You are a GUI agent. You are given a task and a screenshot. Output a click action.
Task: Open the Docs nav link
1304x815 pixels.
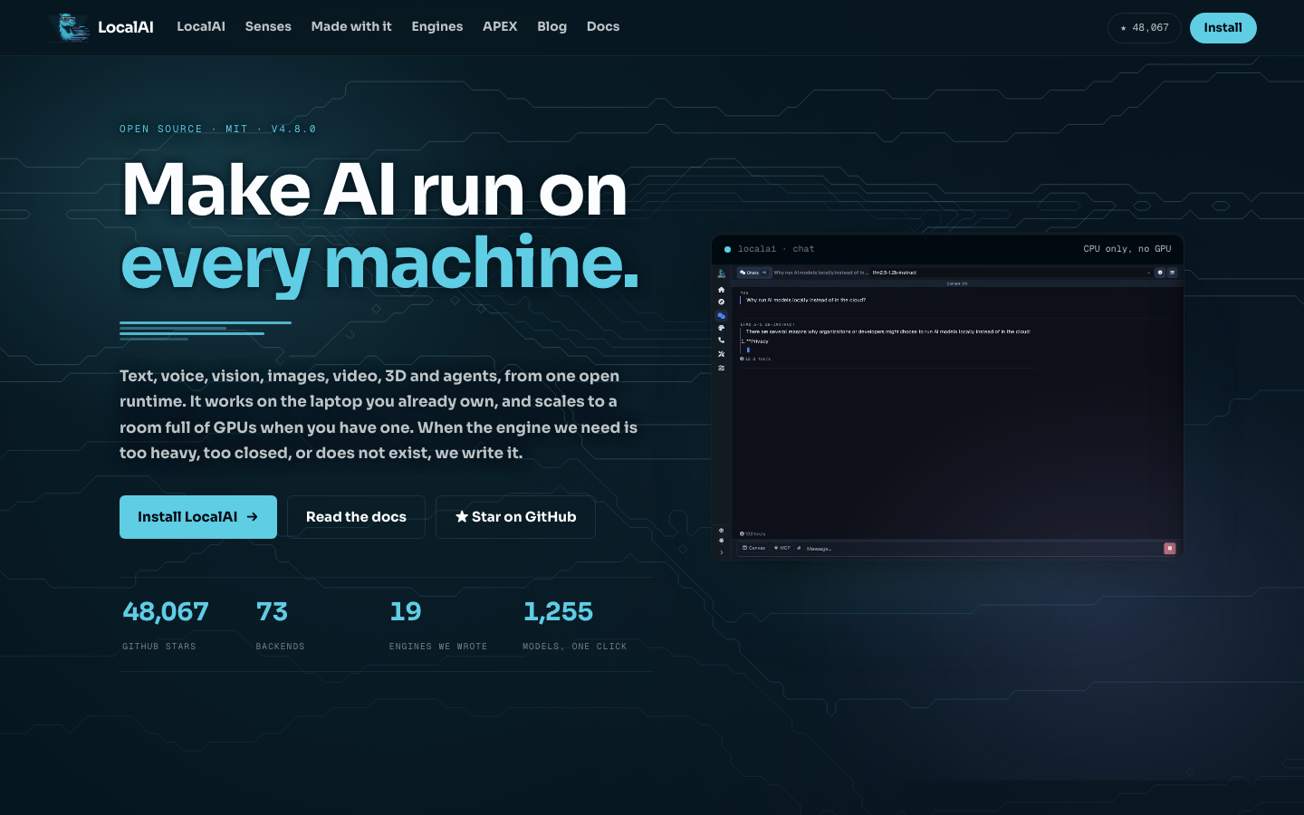603,26
